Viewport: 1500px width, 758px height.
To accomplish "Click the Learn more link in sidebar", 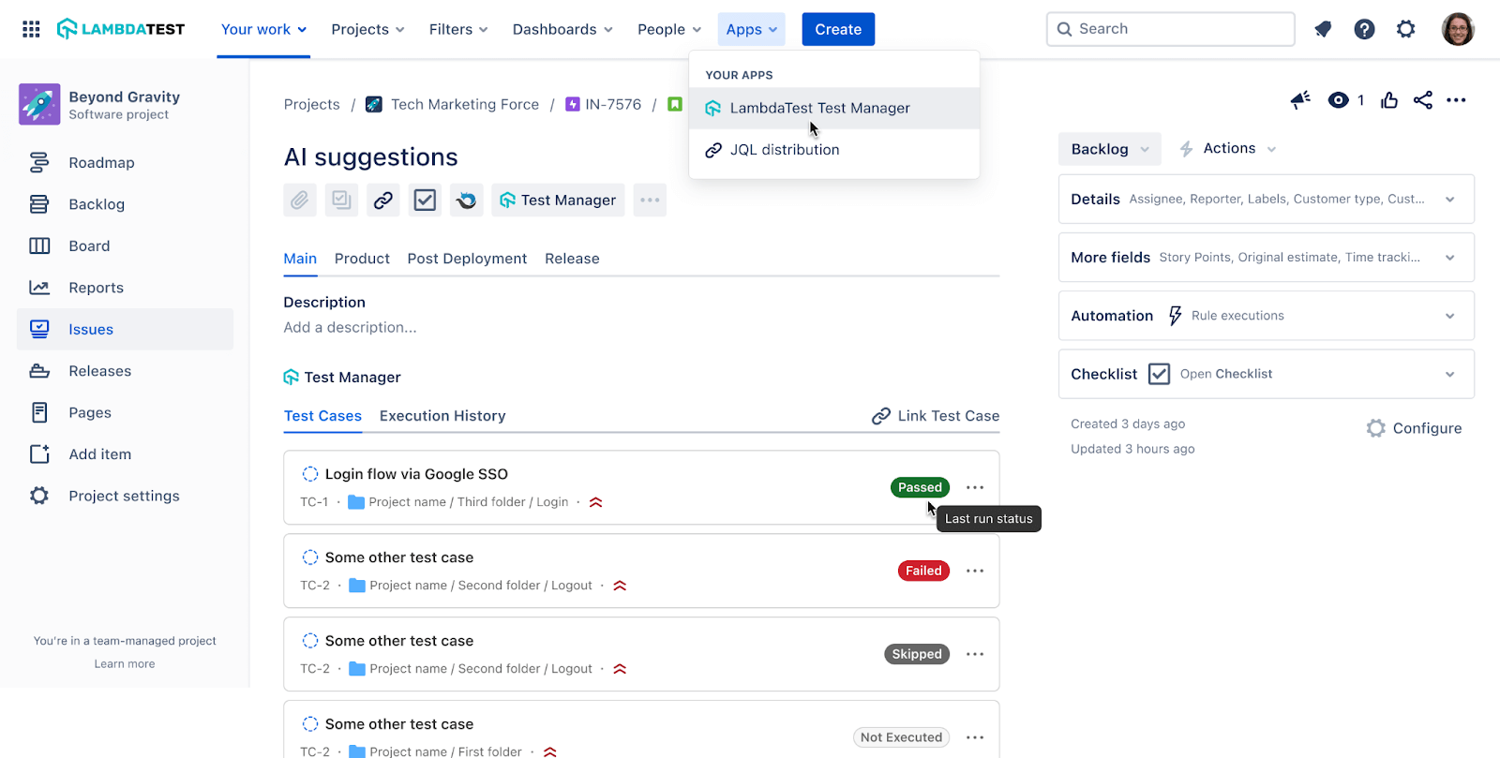I will (125, 663).
